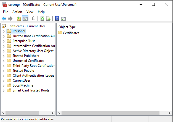Expand the Trusted People node
This screenshot has height=122, width=173.
point(4,71)
